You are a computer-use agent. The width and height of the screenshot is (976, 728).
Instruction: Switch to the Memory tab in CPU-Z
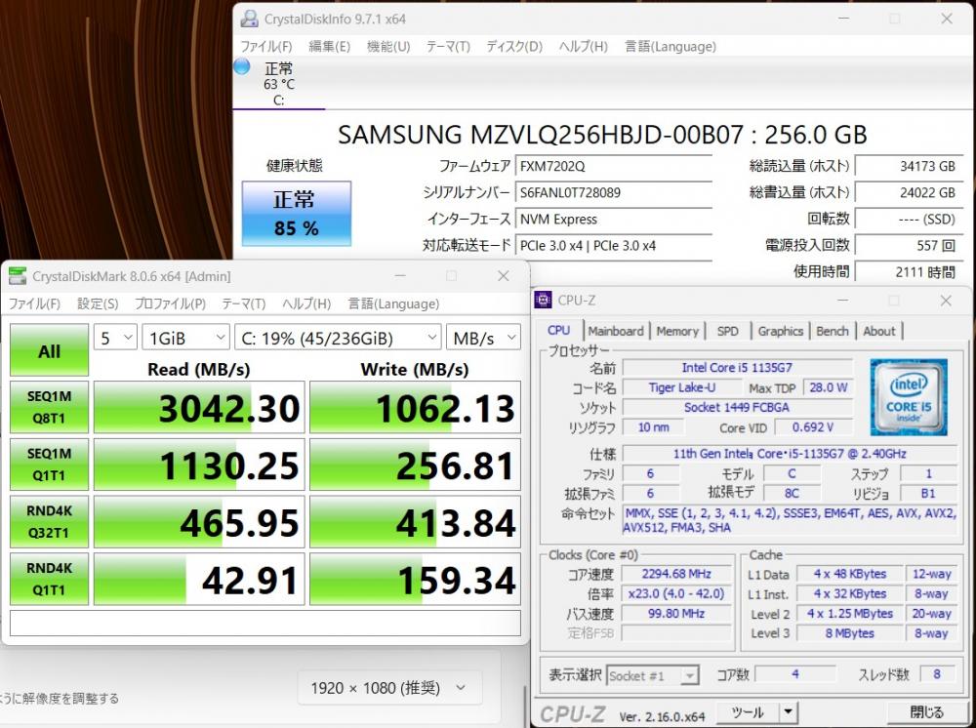[x=677, y=331]
